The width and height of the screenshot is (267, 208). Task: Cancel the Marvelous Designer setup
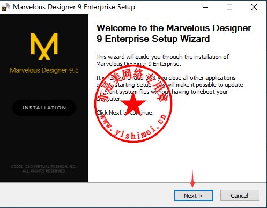[x=240, y=196]
